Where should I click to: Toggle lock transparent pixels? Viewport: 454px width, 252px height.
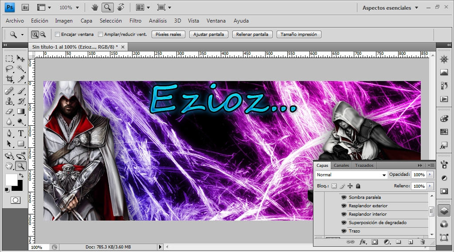pyautogui.click(x=334, y=186)
